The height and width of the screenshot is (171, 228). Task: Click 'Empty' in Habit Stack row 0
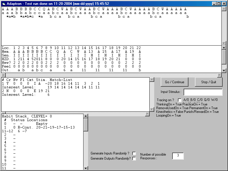click(42, 124)
